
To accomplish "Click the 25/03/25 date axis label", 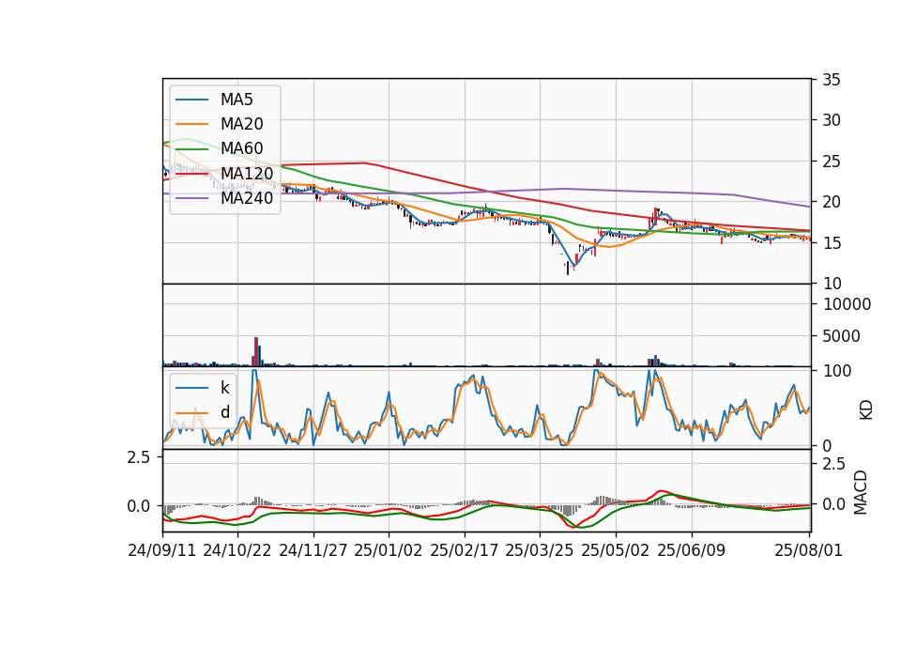I will 540,550.
